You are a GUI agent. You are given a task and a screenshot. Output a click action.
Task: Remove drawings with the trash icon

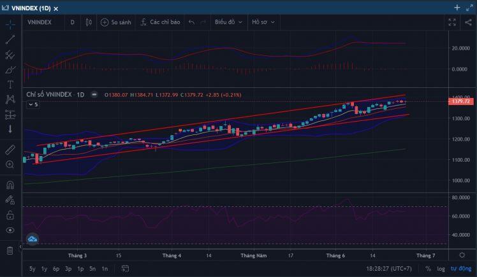click(10, 251)
